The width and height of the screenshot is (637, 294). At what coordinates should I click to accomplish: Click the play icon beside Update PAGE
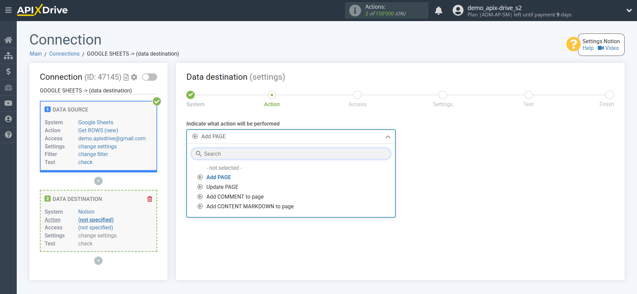pyautogui.click(x=200, y=187)
